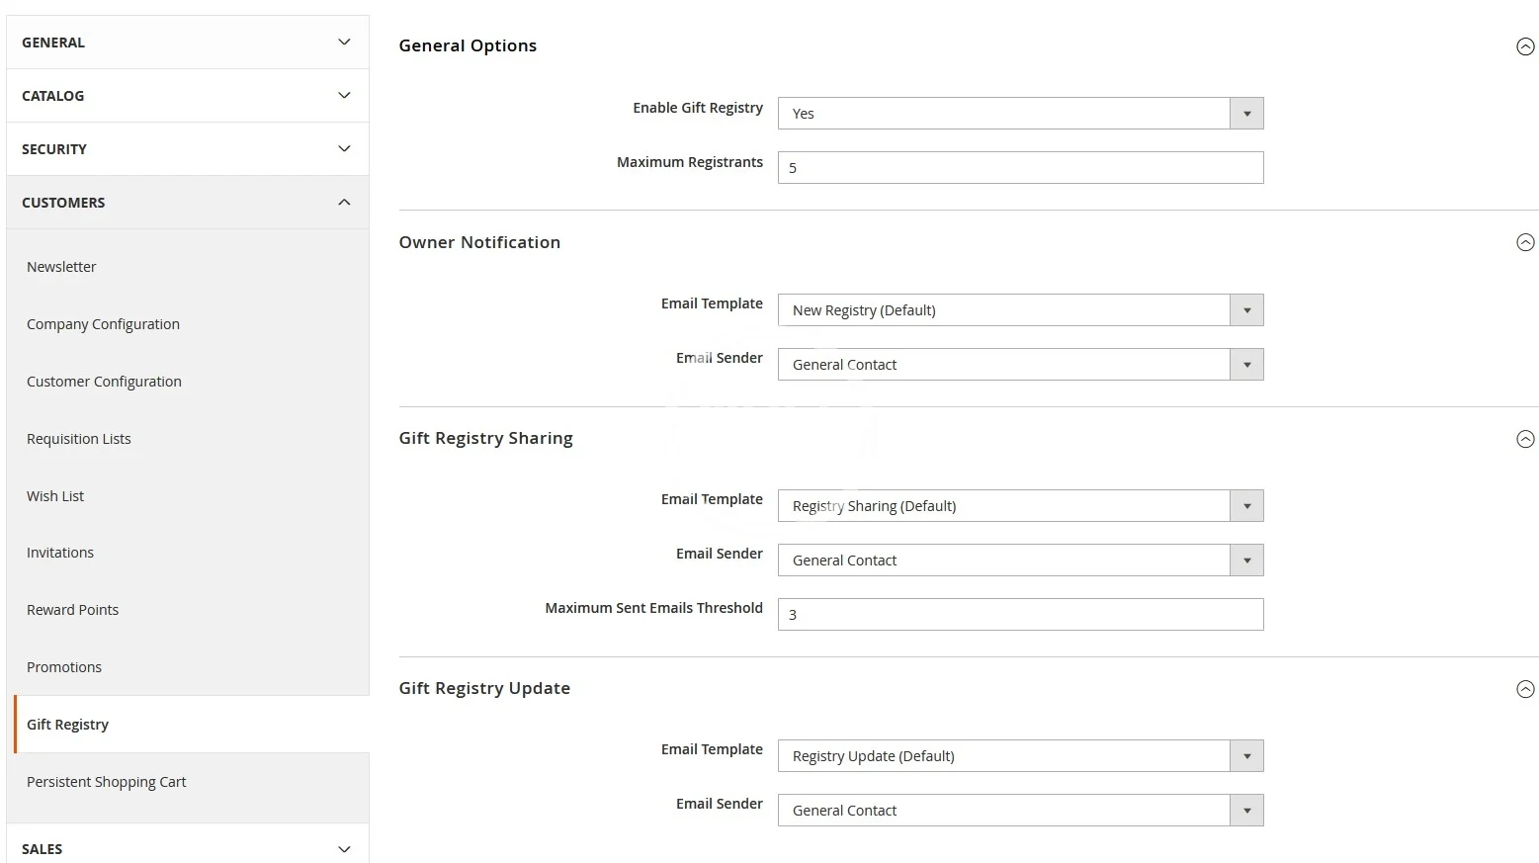The height and width of the screenshot is (863, 1539).
Task: Select Customer Configuration in sidebar
Action: 104,382
